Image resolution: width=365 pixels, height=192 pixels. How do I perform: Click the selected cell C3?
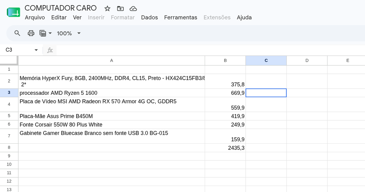(266, 93)
